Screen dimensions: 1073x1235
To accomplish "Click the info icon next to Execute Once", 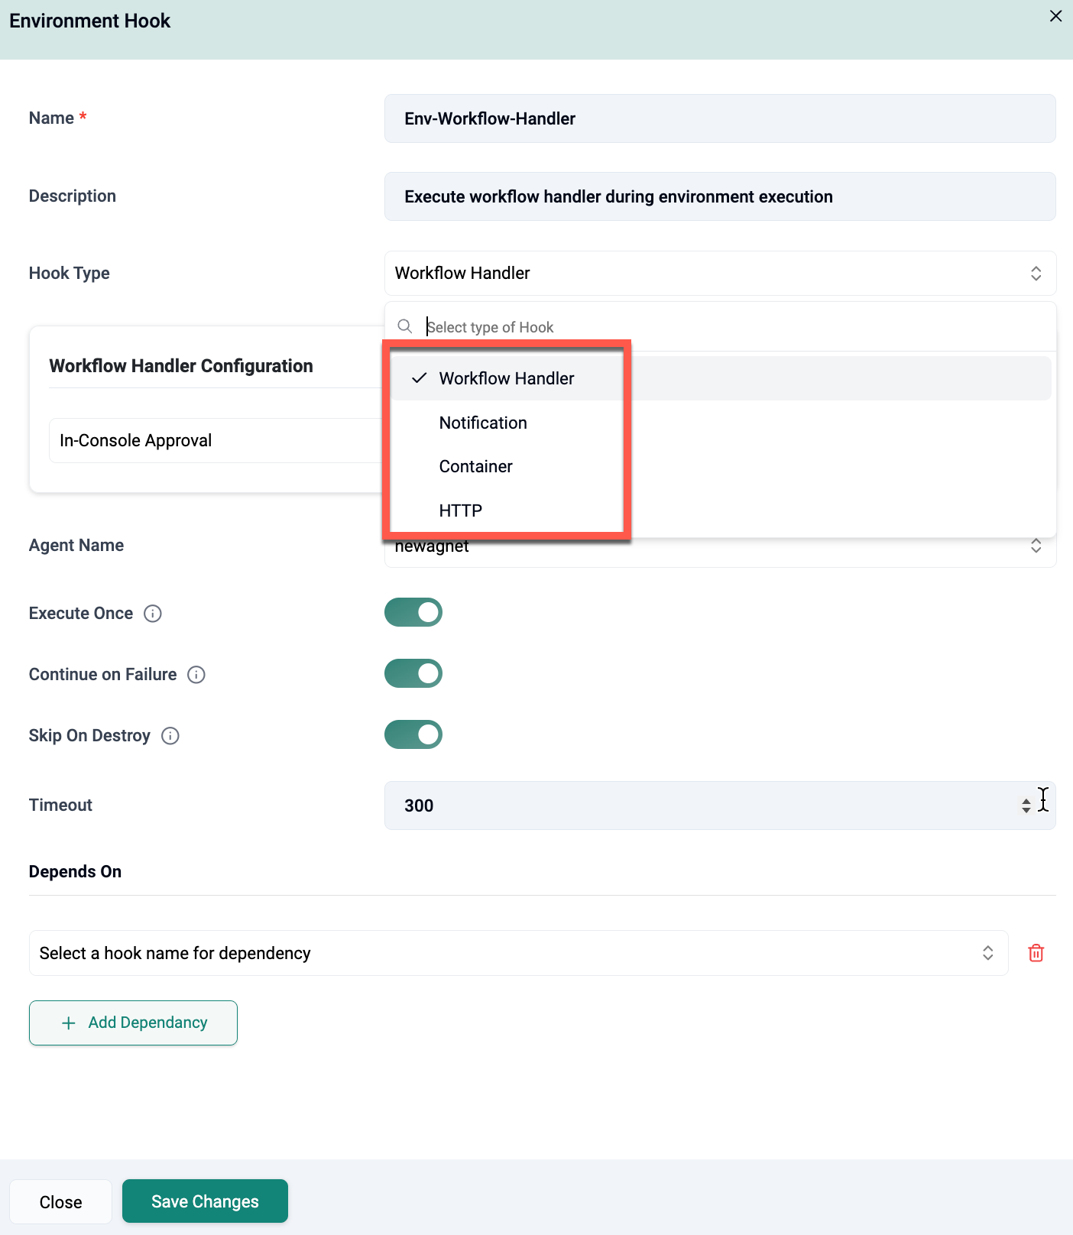I will [153, 614].
